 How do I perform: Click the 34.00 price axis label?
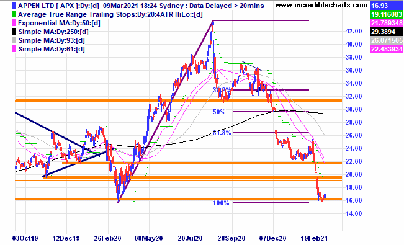click(x=354, y=83)
